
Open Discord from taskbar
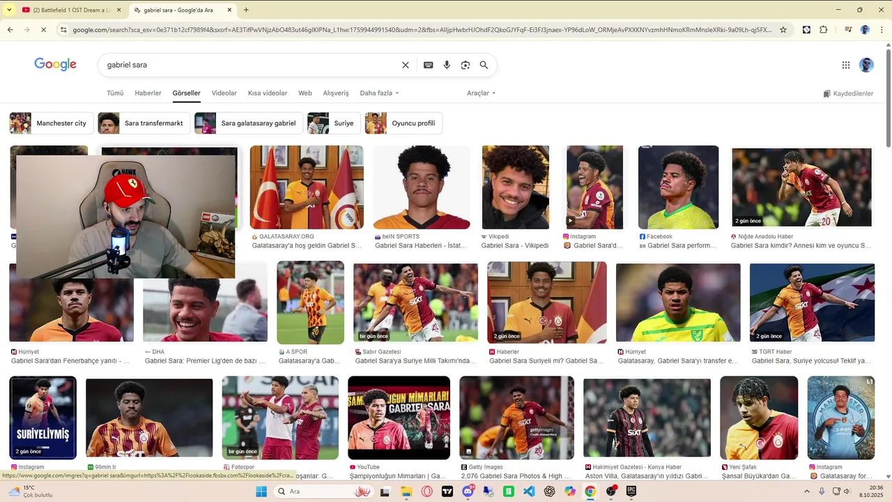click(468, 492)
